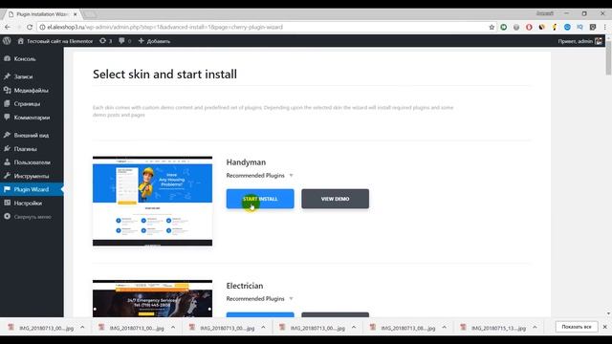Expand options arrow of IMG_20180713_08 download

[x=444, y=328]
